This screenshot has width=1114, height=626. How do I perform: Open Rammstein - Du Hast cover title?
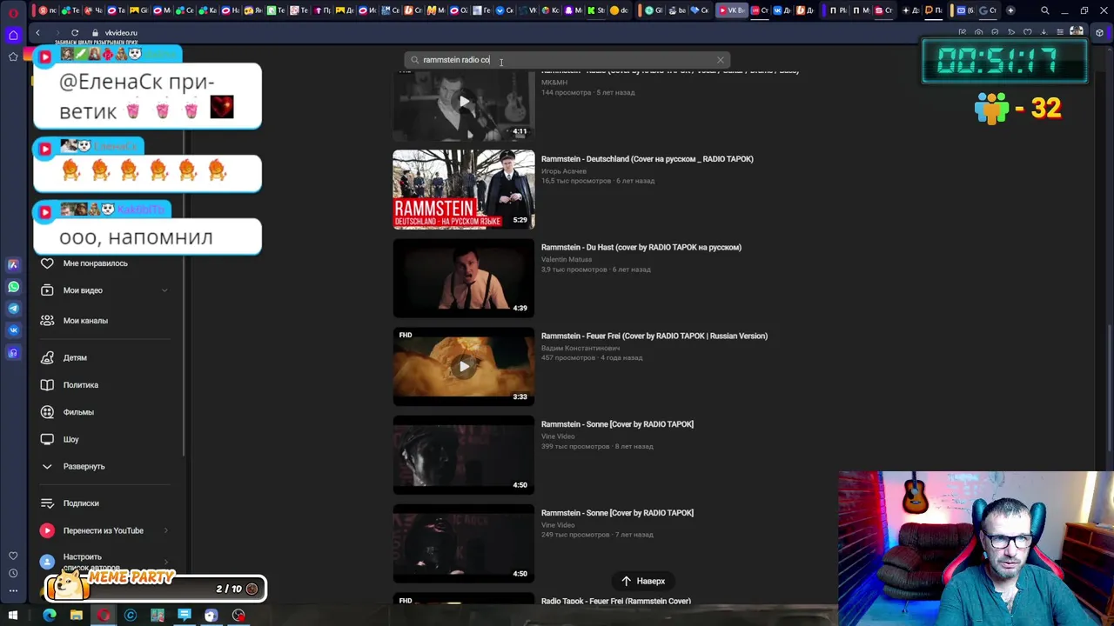point(641,247)
